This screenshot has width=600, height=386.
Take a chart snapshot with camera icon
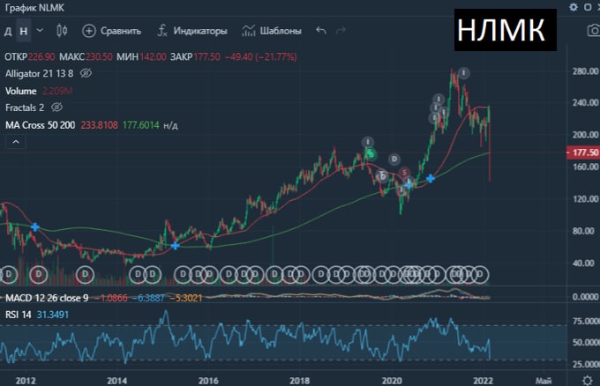594,31
